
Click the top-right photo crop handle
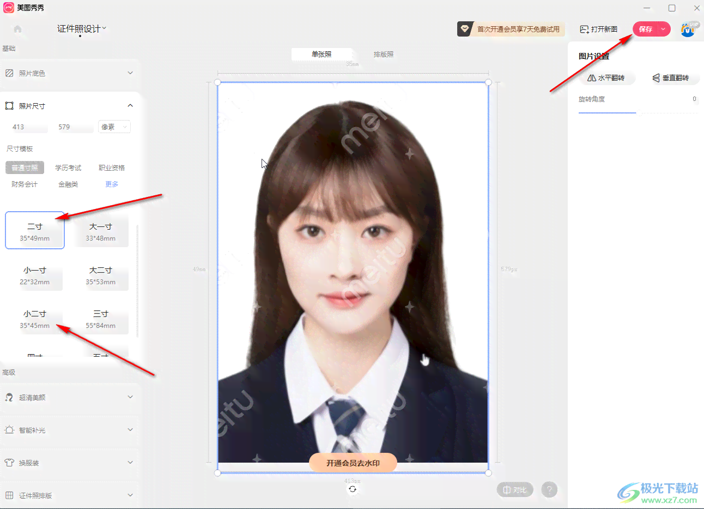pyautogui.click(x=489, y=82)
